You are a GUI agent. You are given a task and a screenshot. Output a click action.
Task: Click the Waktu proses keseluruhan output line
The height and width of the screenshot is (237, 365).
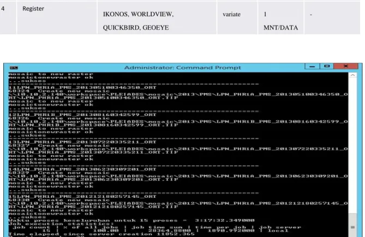(x=131, y=220)
